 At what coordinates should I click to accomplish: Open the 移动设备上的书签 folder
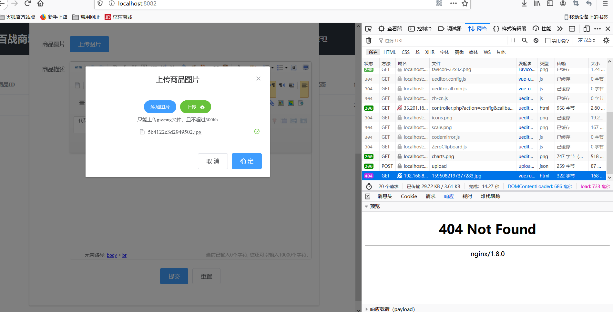point(586,17)
